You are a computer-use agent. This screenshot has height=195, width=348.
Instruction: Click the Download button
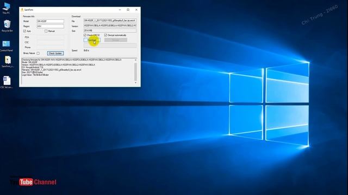(x=92, y=40)
